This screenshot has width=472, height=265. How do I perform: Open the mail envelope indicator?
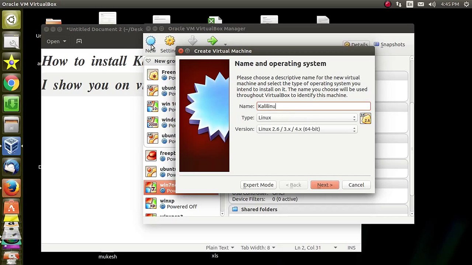point(421,4)
